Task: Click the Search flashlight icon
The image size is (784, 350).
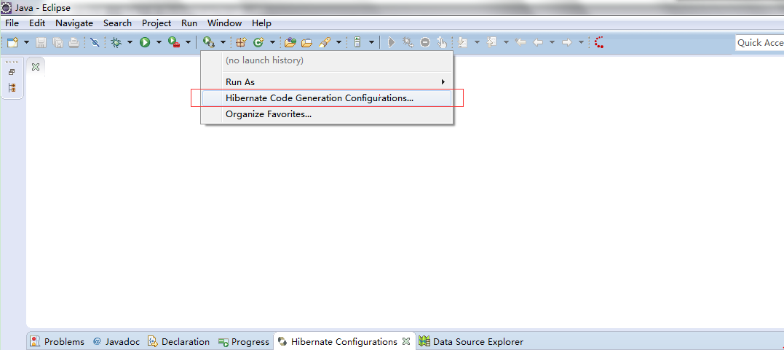Action: tap(325, 42)
